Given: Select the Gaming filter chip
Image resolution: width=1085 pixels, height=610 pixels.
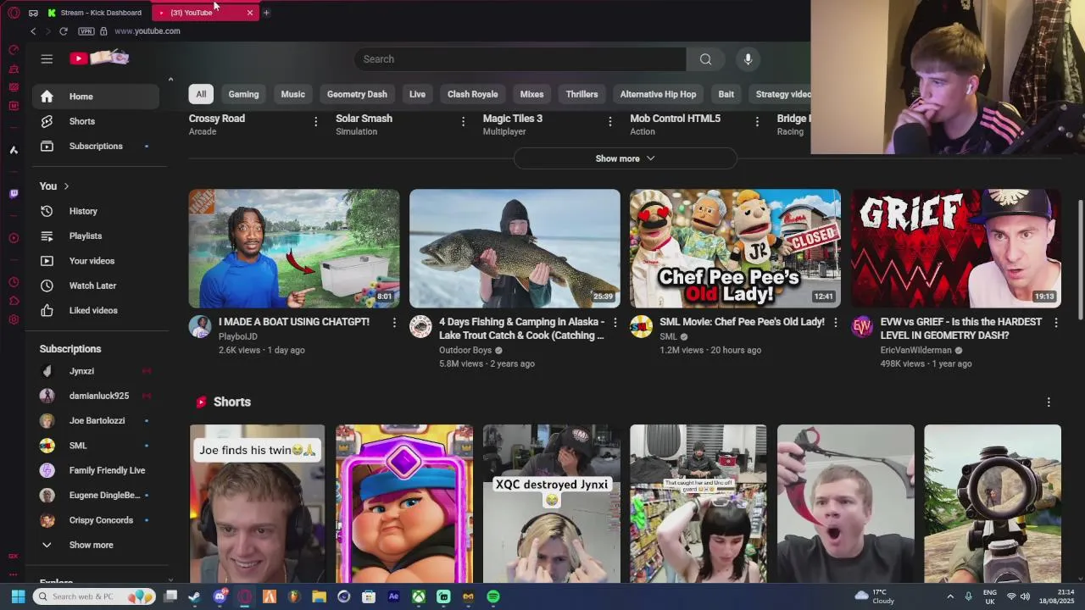Looking at the screenshot, I should coord(243,94).
